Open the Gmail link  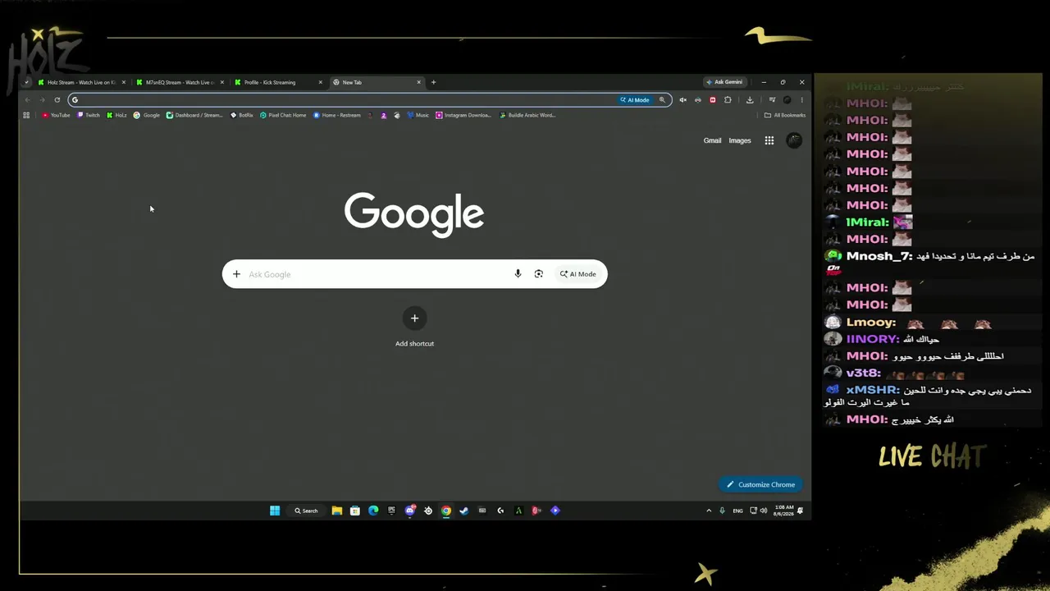(x=712, y=140)
